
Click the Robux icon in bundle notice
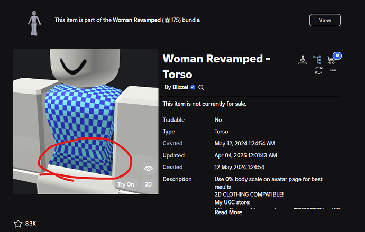(167, 20)
